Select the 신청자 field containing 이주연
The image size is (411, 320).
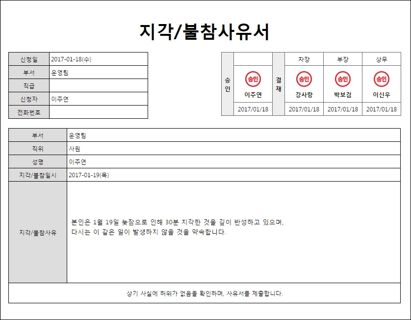pos(98,99)
